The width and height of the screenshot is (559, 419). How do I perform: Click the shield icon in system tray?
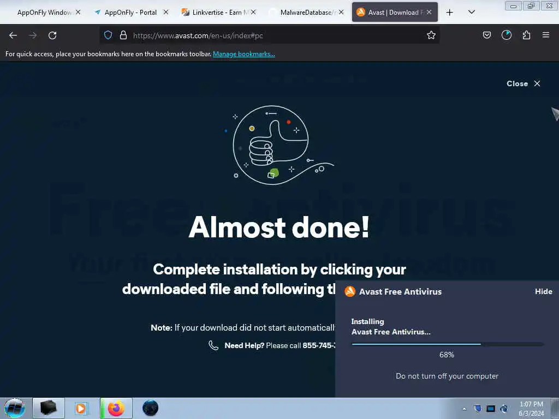478,408
